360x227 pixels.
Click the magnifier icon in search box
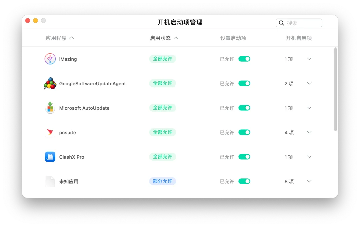click(281, 23)
